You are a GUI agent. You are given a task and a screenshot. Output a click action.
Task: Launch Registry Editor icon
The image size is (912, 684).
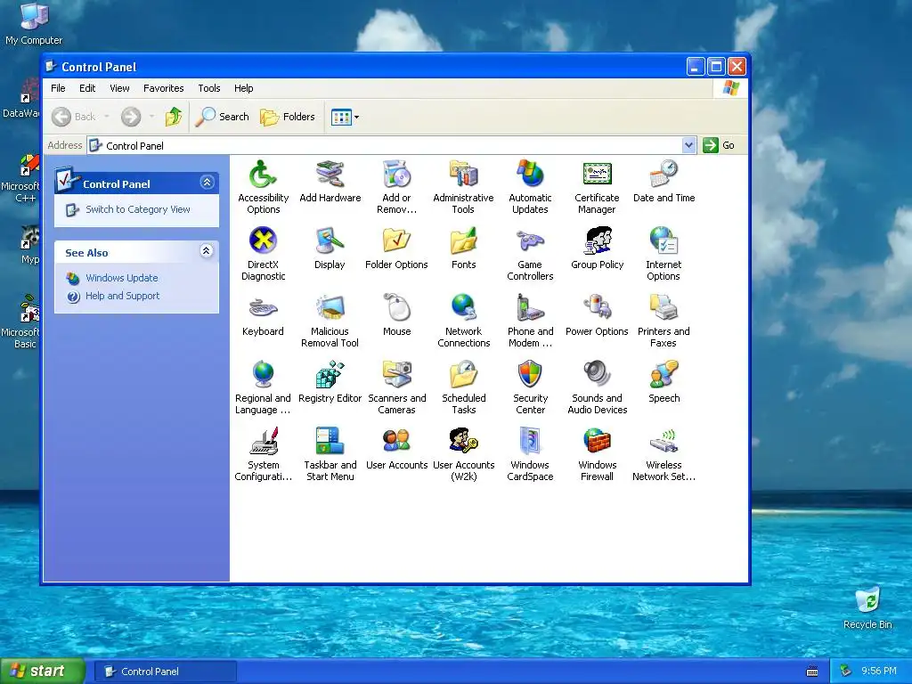coord(330,375)
